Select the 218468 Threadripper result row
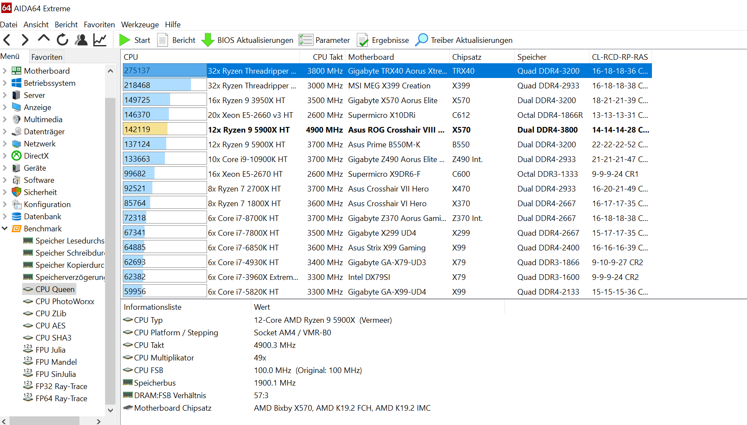The height and width of the screenshot is (425, 747). (x=387, y=85)
